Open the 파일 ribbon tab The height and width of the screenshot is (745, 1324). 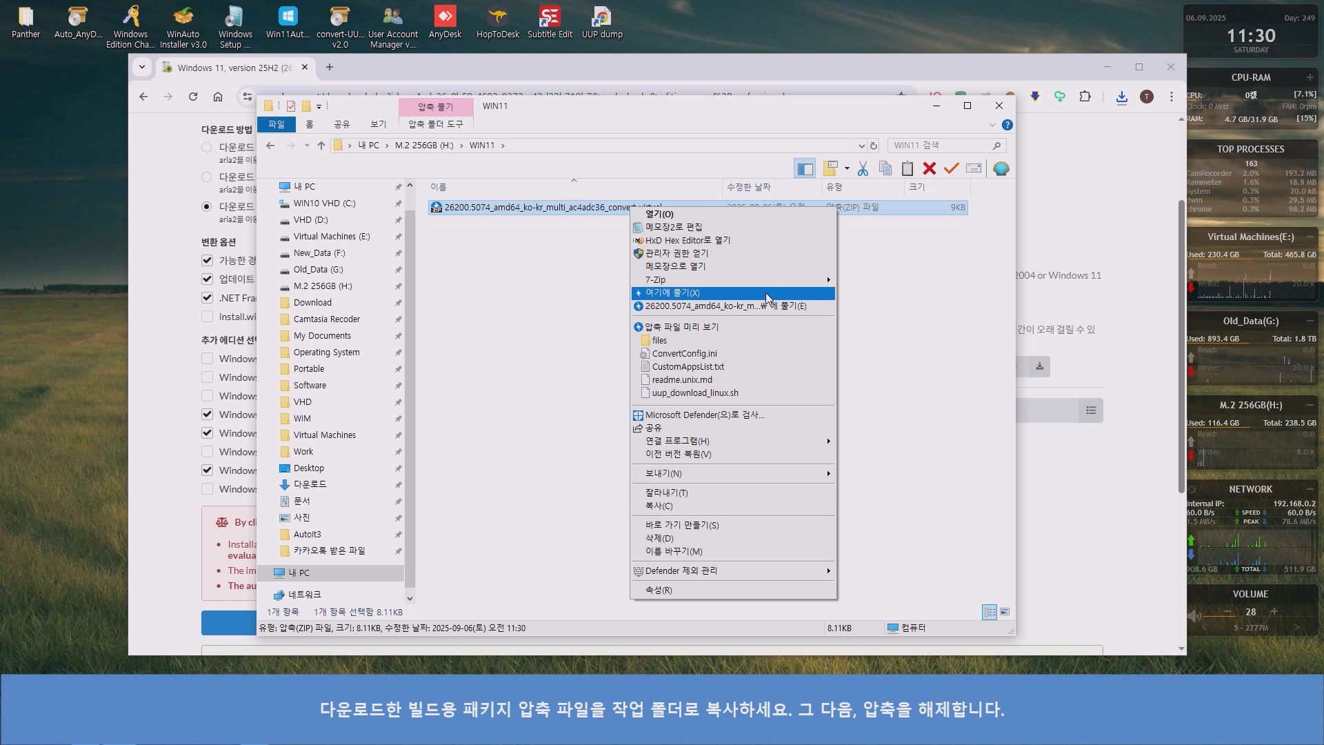277,124
